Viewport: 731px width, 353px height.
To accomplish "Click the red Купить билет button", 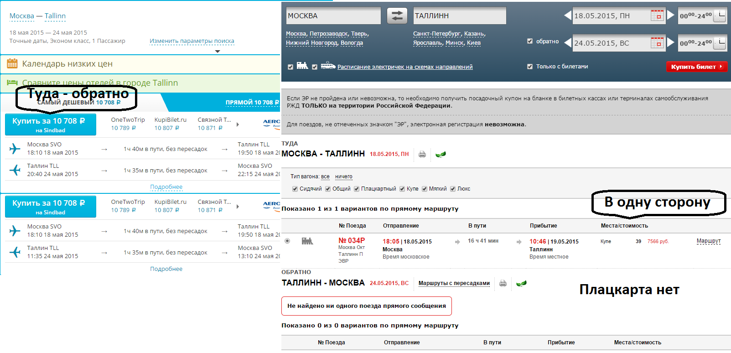I will click(x=696, y=67).
